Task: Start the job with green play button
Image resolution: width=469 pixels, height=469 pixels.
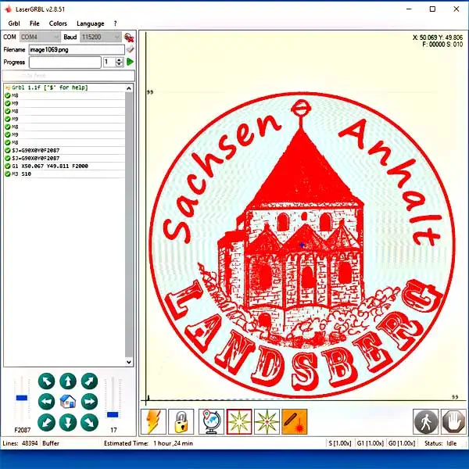Action: click(130, 62)
